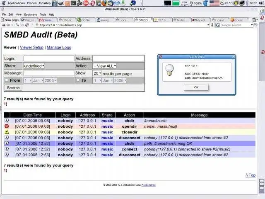
Task: Open the GNOME foot main menu icon
Action: click(4, 3)
